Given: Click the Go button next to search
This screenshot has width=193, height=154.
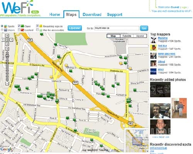Looking at the screenshot, I should 144,28.
